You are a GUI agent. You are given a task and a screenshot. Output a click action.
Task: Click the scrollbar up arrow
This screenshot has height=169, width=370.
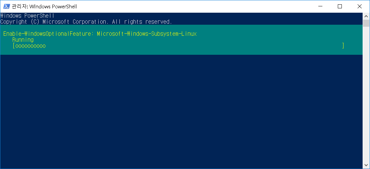tap(366, 16)
